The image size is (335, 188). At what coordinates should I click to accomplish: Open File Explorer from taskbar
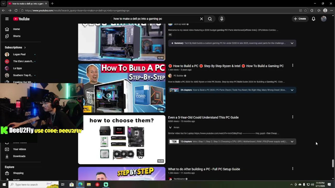tap(89, 185)
